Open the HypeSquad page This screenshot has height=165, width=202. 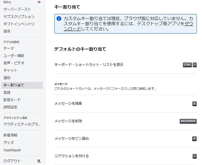point(12,150)
